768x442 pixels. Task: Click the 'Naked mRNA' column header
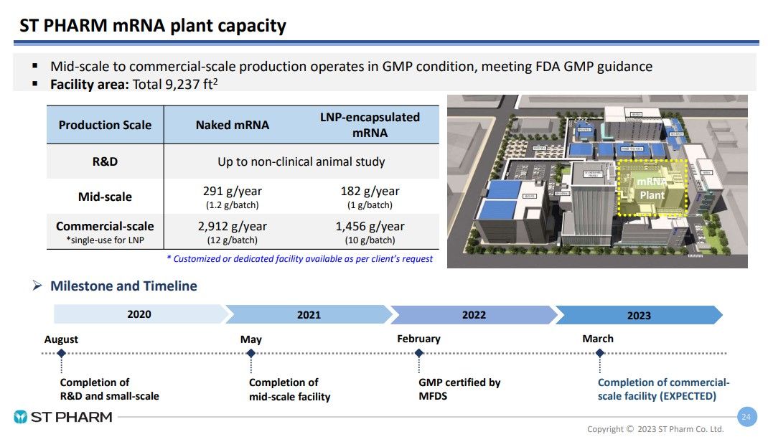tap(232, 125)
